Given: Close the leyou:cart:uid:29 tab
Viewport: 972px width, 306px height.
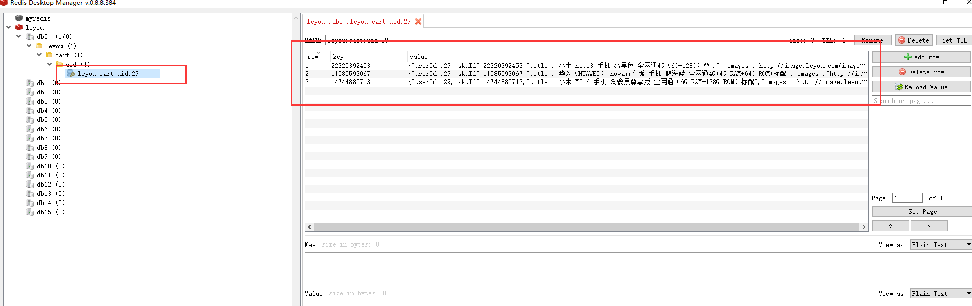Looking at the screenshot, I should click(x=418, y=21).
